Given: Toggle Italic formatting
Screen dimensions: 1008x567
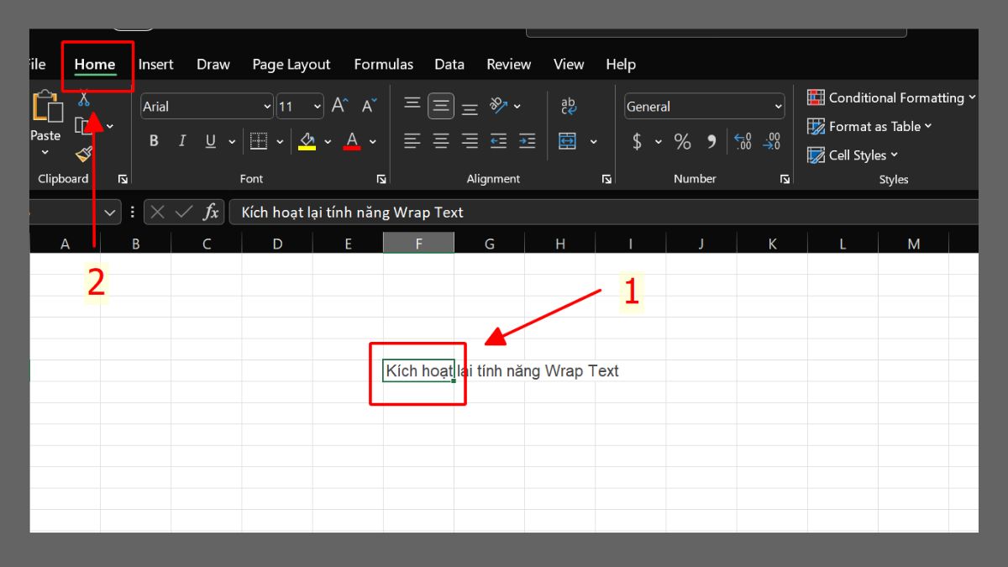Looking at the screenshot, I should point(182,141).
